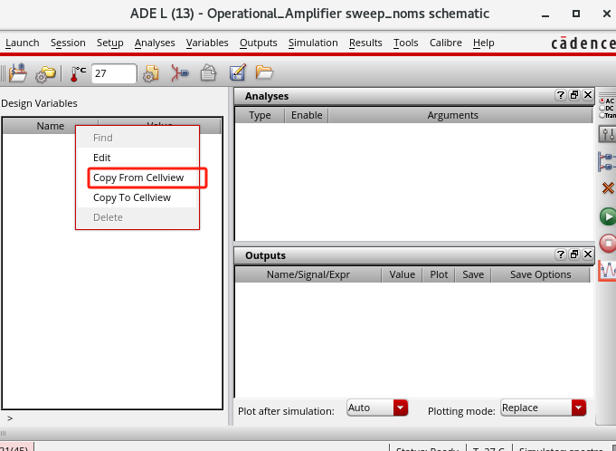This screenshot has width=616, height=451.
Task: Stop simulation with red stop button
Action: (608, 243)
